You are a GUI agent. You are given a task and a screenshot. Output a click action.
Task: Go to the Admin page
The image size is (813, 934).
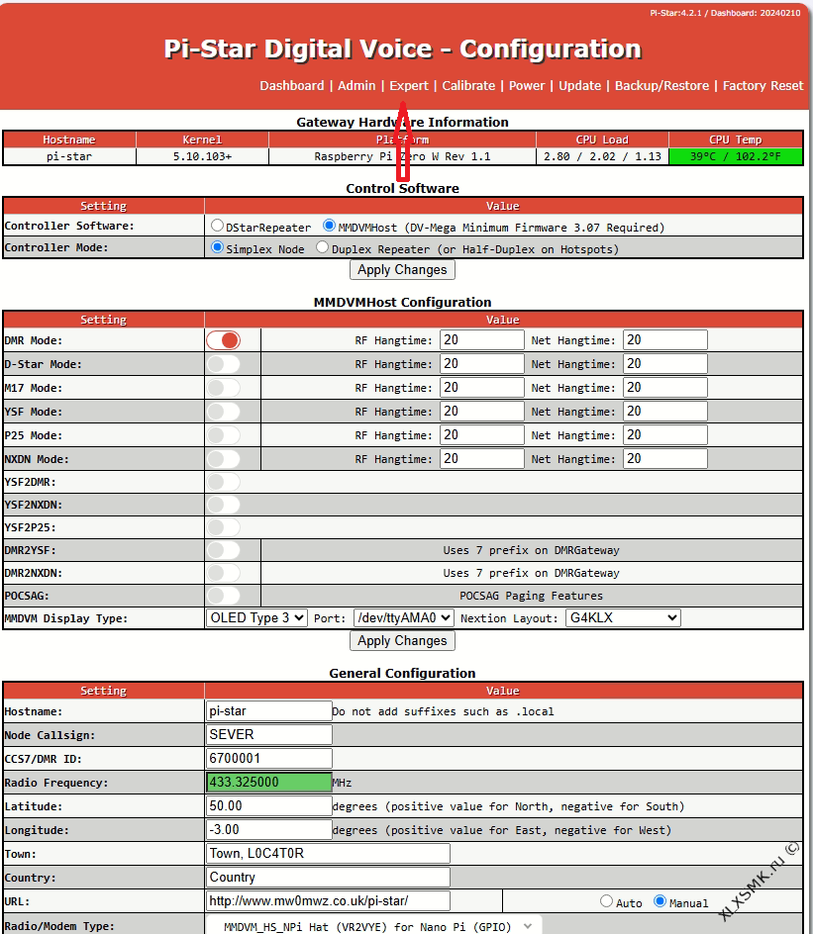coord(356,86)
